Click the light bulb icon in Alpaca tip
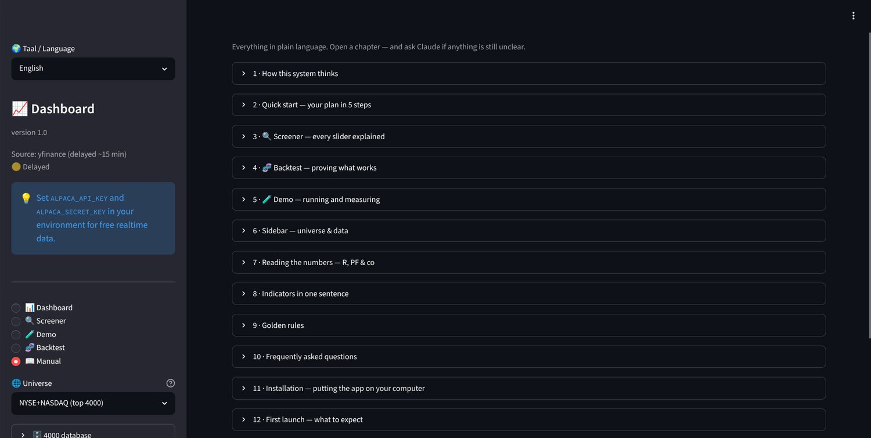 [26, 198]
